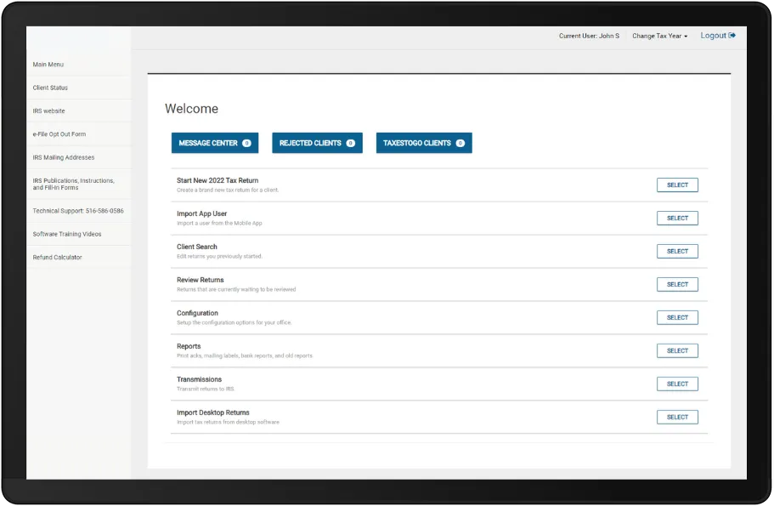The image size is (774, 506).
Task: Open the Message Center
Action: point(215,142)
